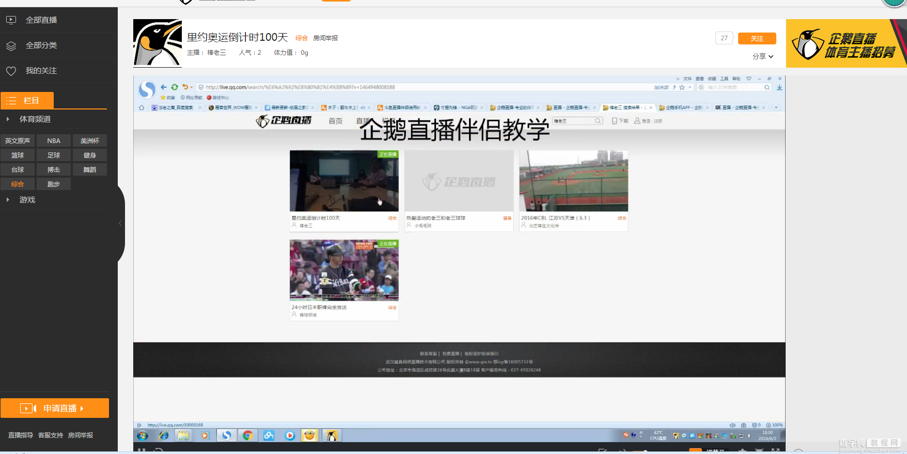This screenshot has width=907, height=454.
Task: Click the follower count 27 box
Action: (x=724, y=38)
